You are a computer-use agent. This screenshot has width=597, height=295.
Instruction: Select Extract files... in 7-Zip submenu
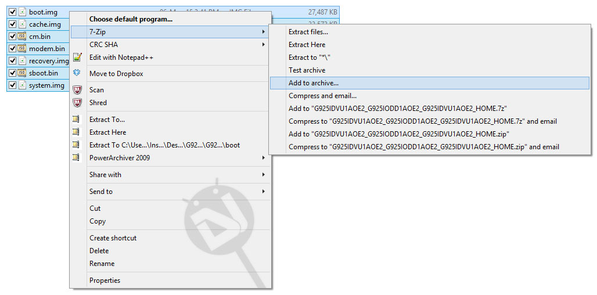click(308, 33)
